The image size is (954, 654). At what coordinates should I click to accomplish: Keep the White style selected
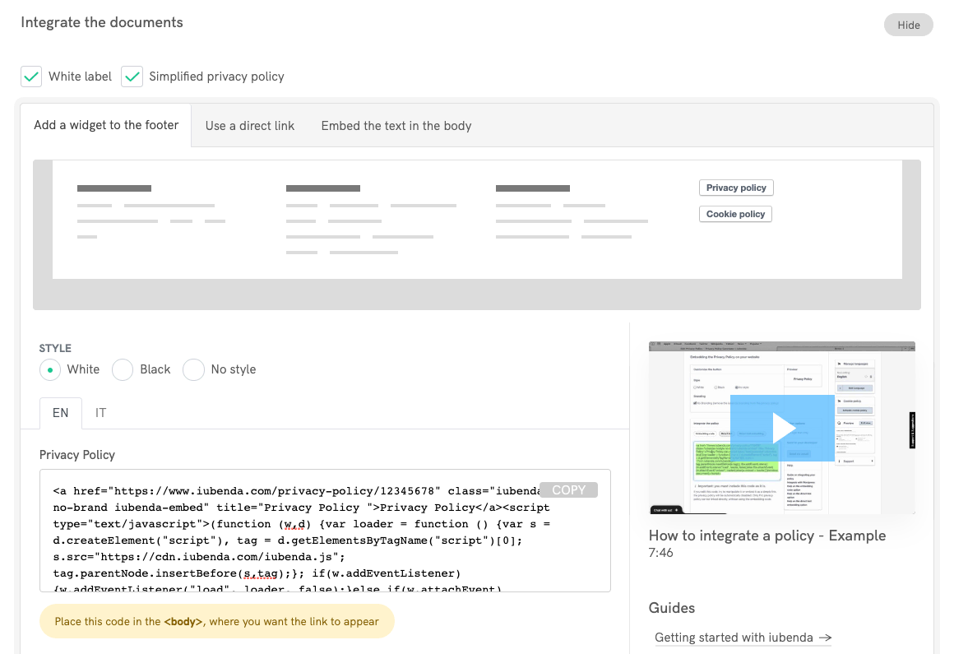click(49, 369)
